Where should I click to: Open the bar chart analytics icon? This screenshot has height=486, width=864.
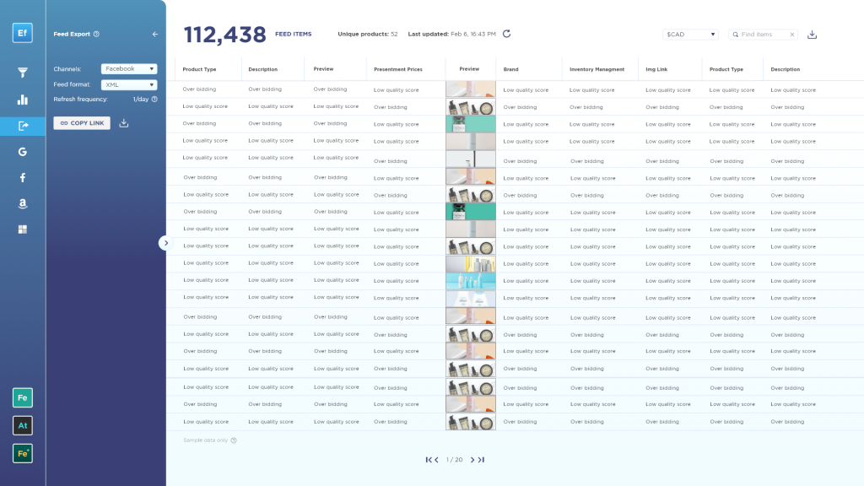[x=23, y=100]
